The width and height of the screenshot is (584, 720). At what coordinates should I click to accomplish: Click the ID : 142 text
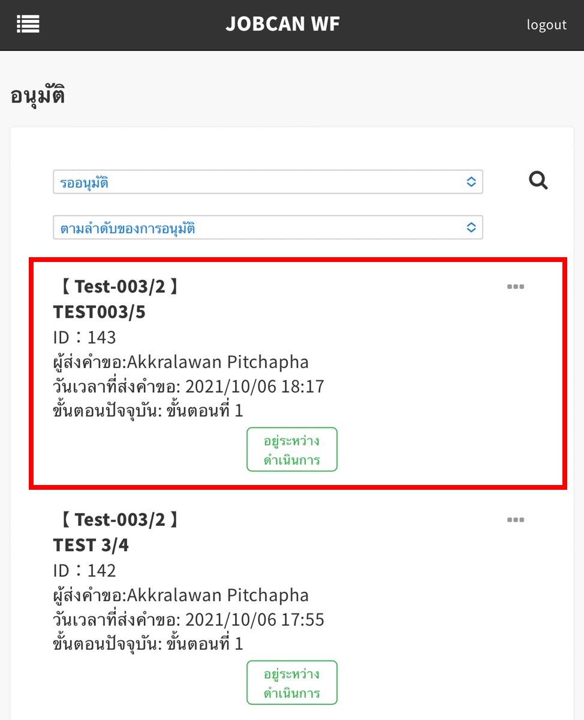(85, 570)
